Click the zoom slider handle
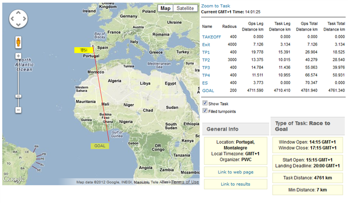The width and height of the screenshot is (348, 203). click(x=18, y=96)
